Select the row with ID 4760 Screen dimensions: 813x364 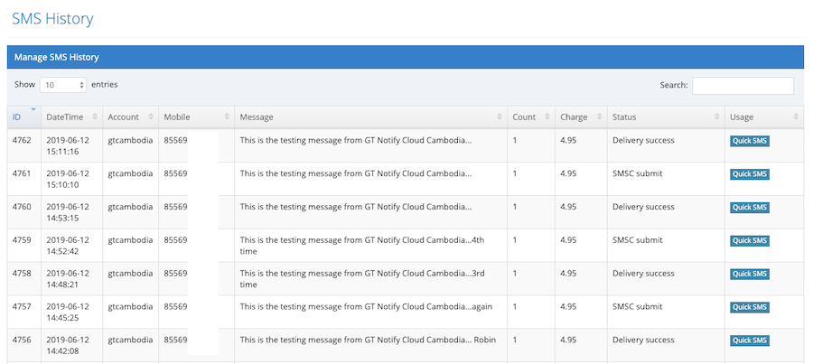pos(406,212)
